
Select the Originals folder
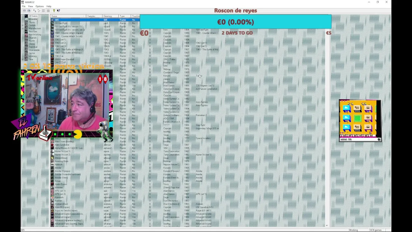[x=33, y=38]
